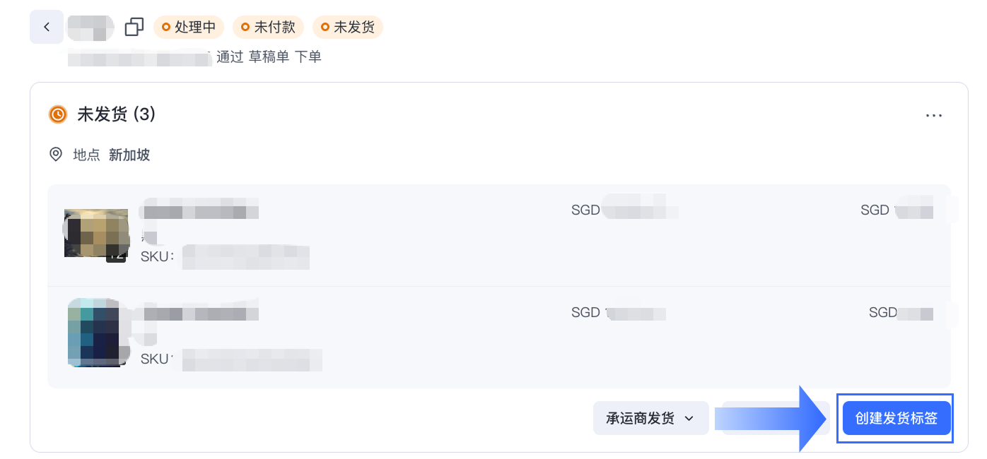Click the chevron next to 承运商发货

[x=689, y=418]
